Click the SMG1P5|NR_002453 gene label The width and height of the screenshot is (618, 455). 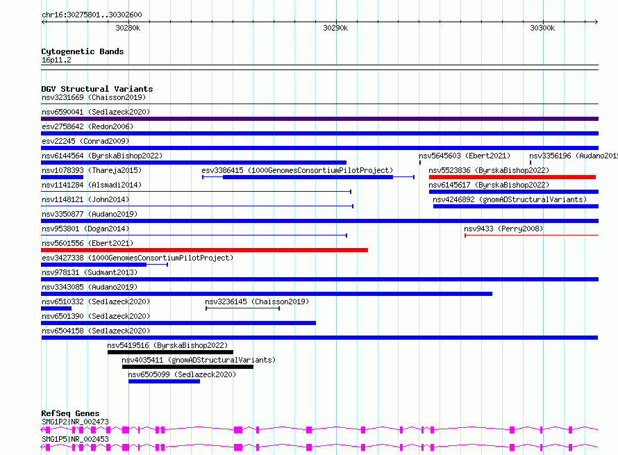[x=75, y=439]
